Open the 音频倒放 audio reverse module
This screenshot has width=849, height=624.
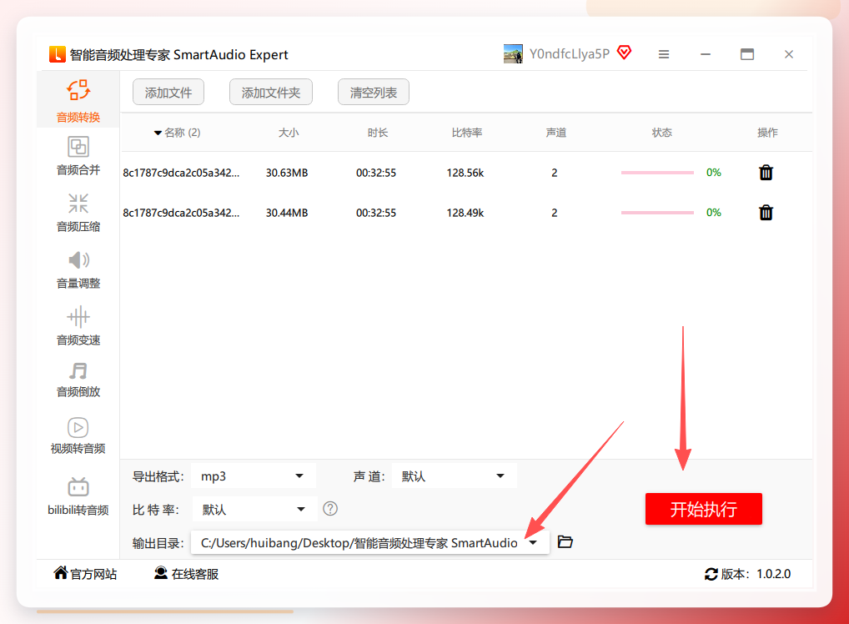click(78, 380)
